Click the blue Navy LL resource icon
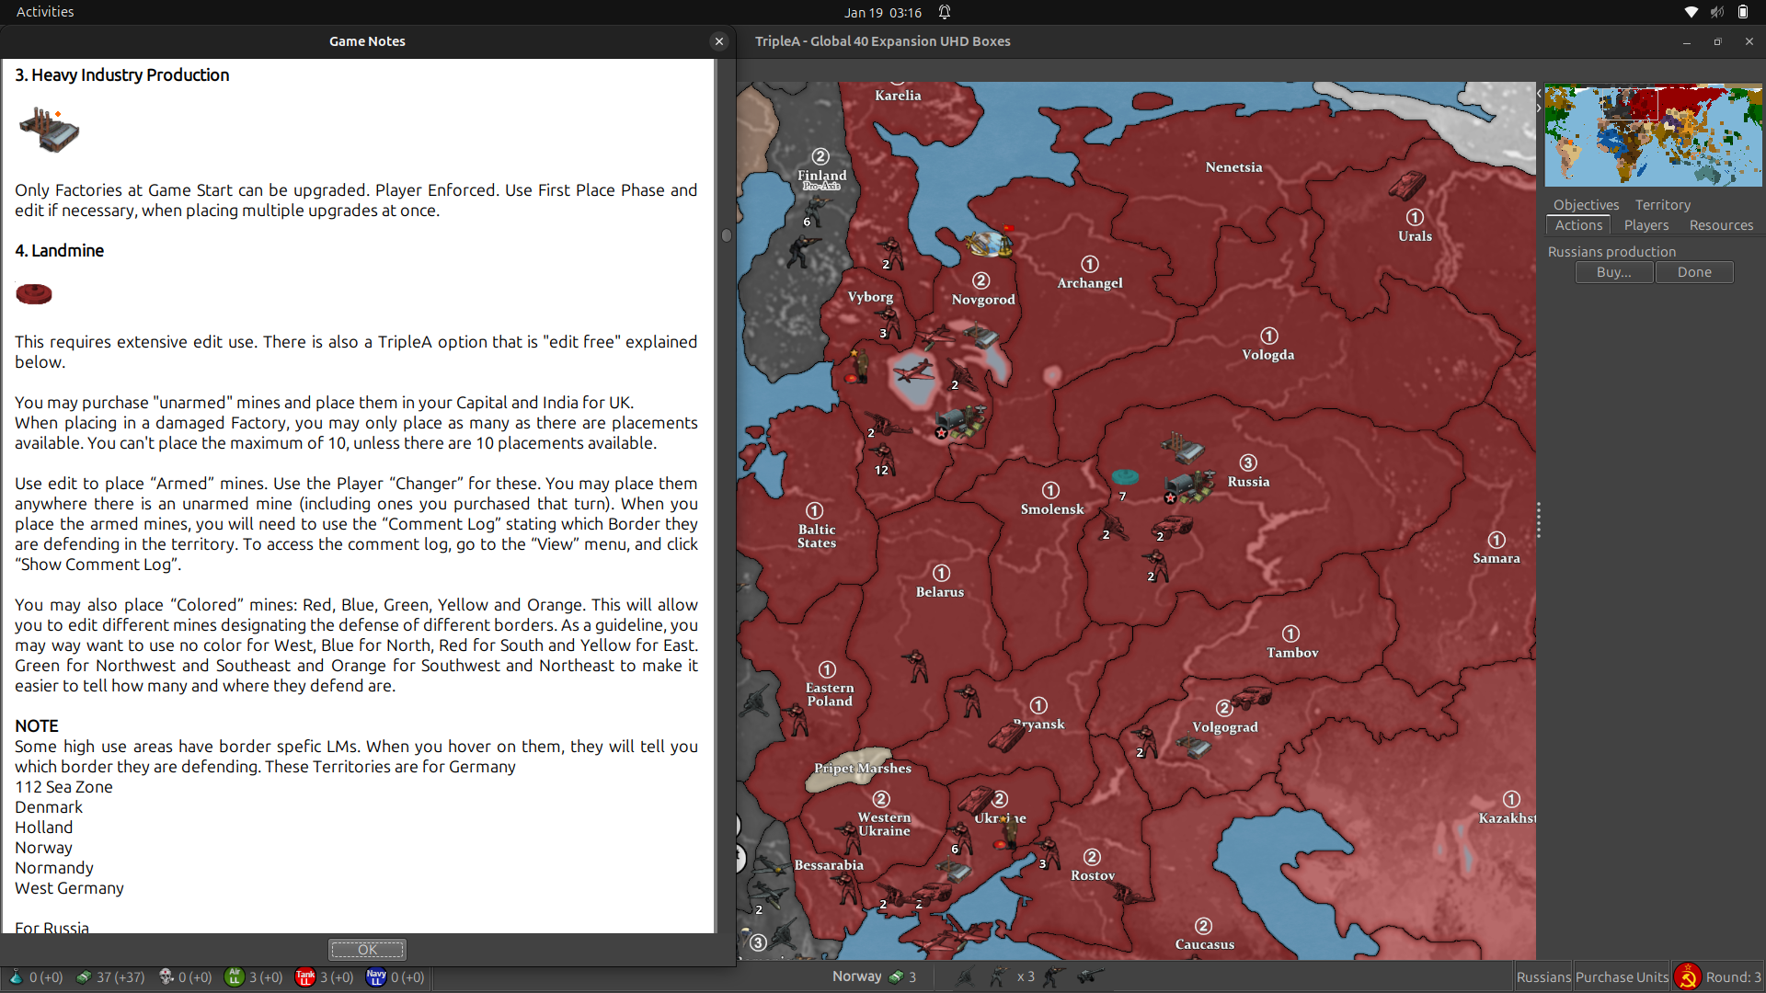 [376, 977]
